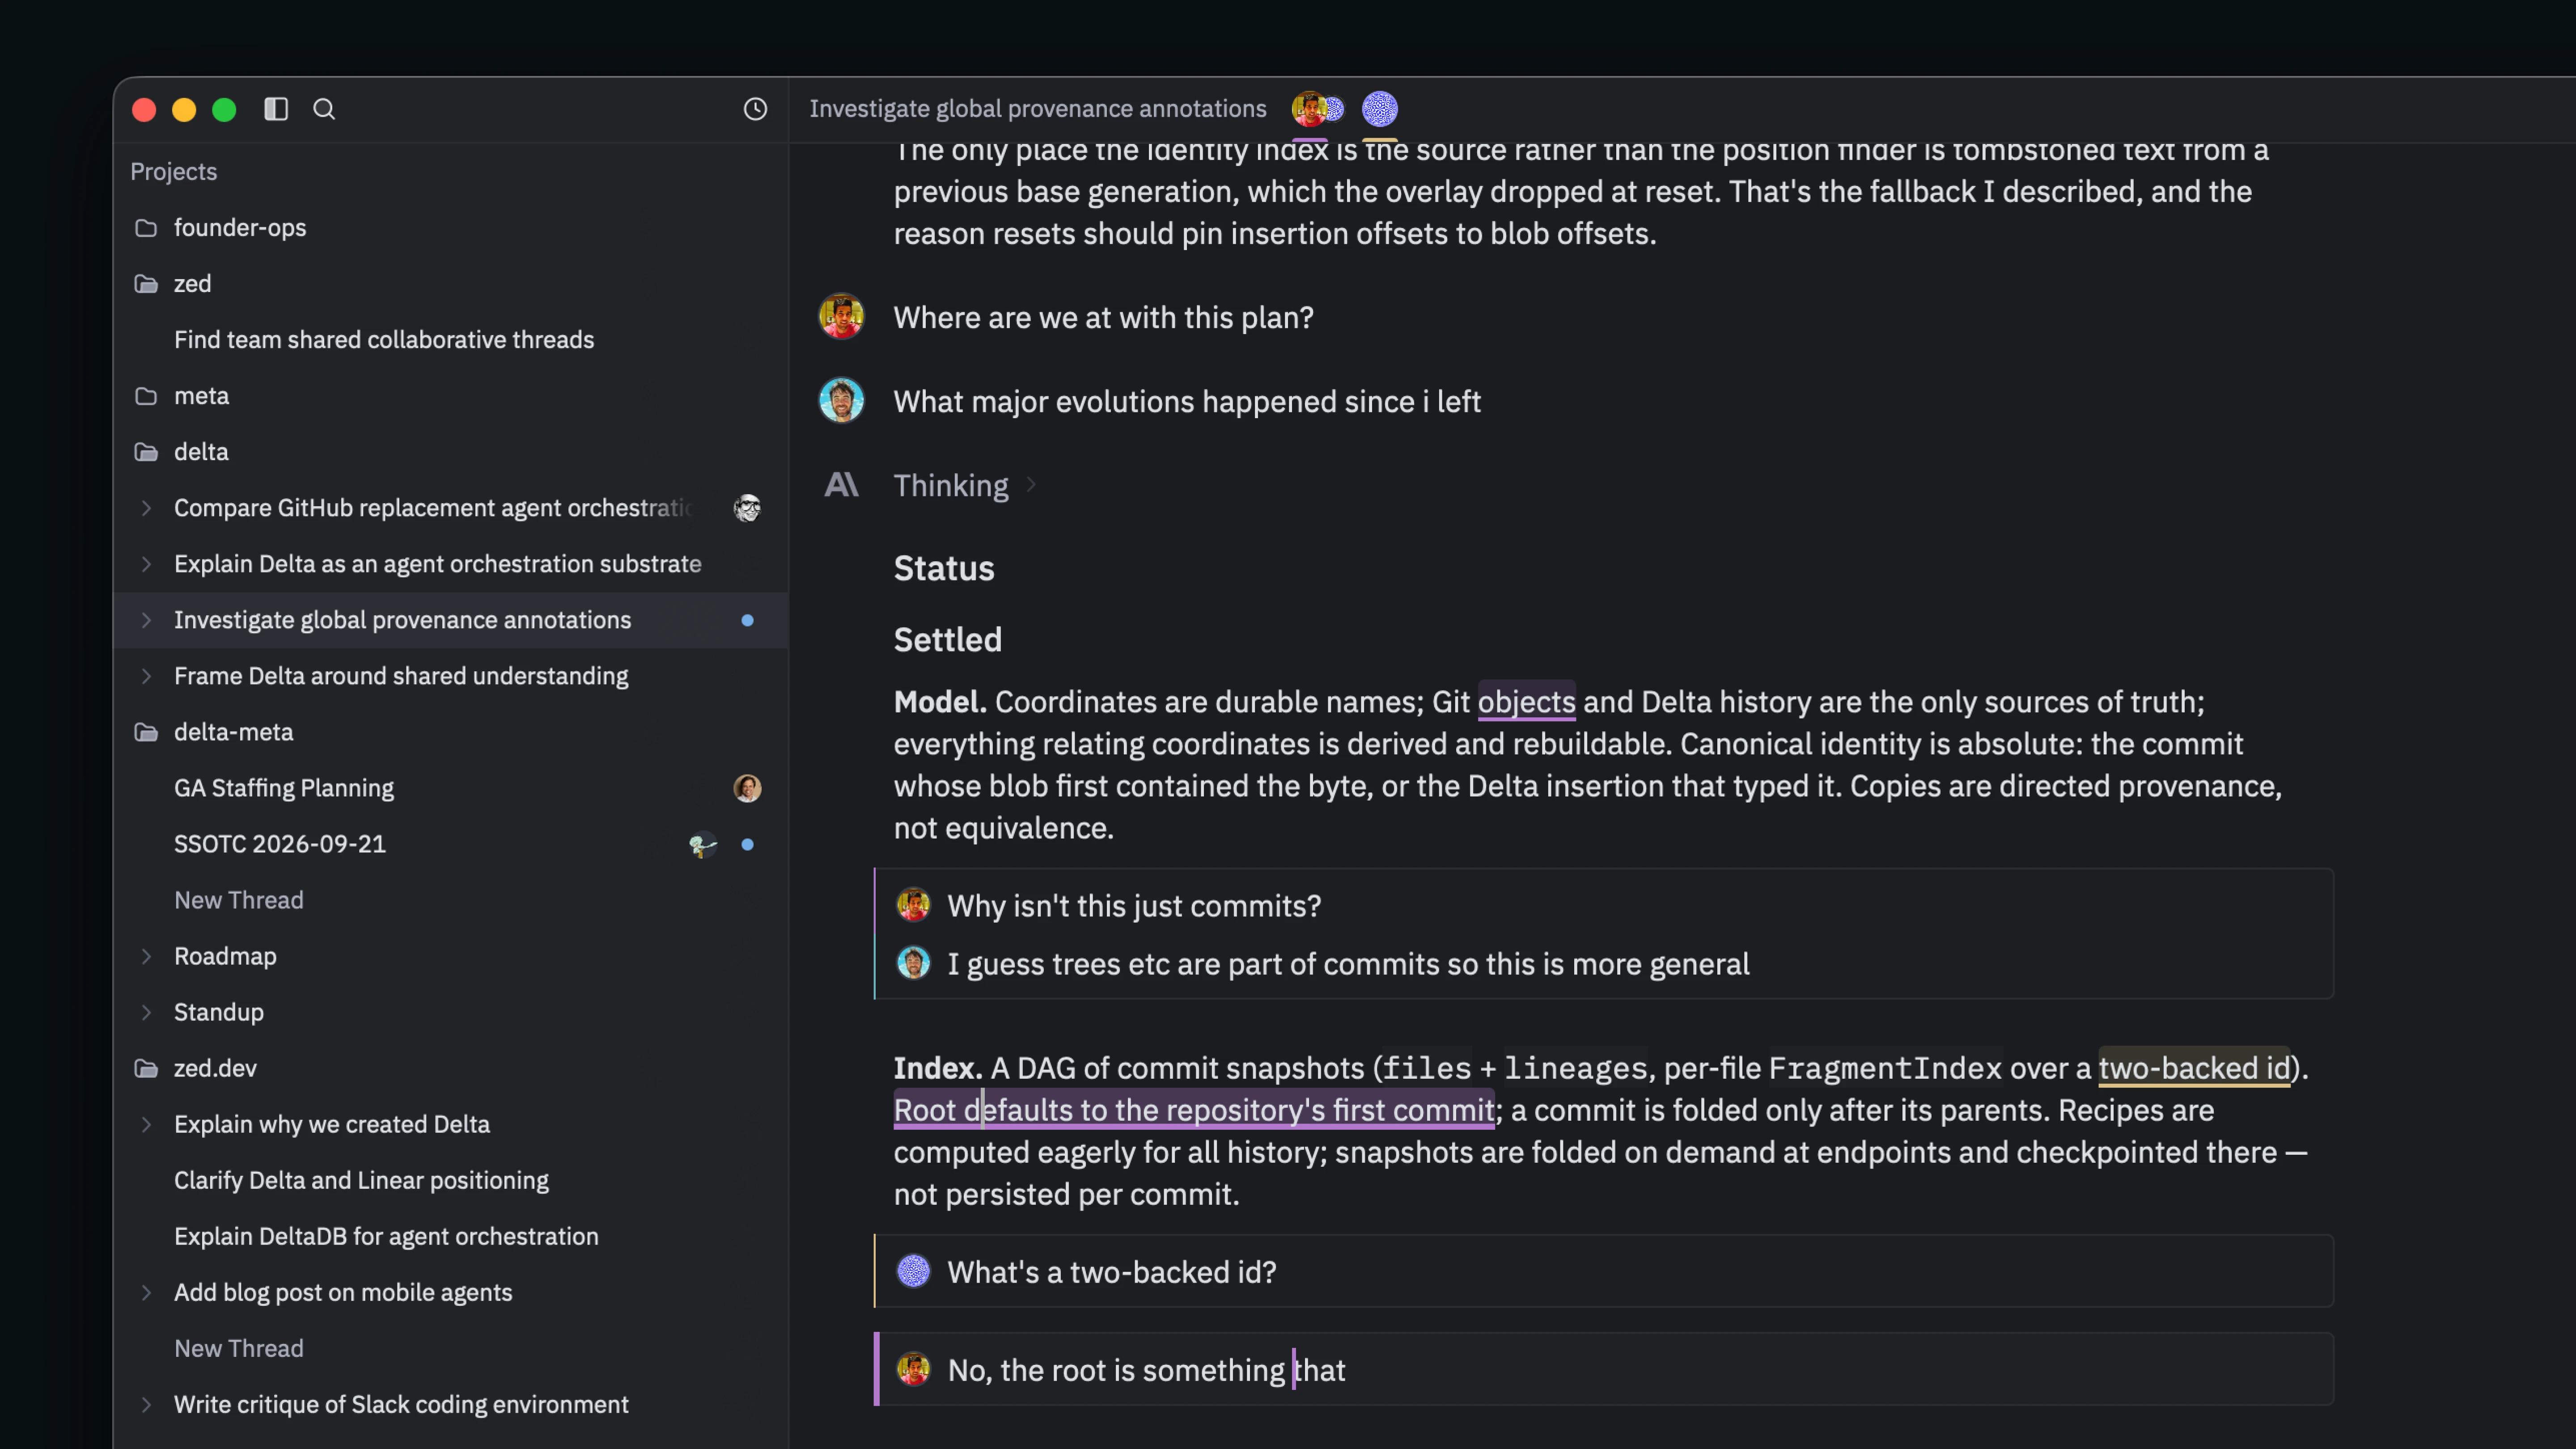Click the founder-ops folder icon
The image size is (2576, 1449).
pos(146,228)
